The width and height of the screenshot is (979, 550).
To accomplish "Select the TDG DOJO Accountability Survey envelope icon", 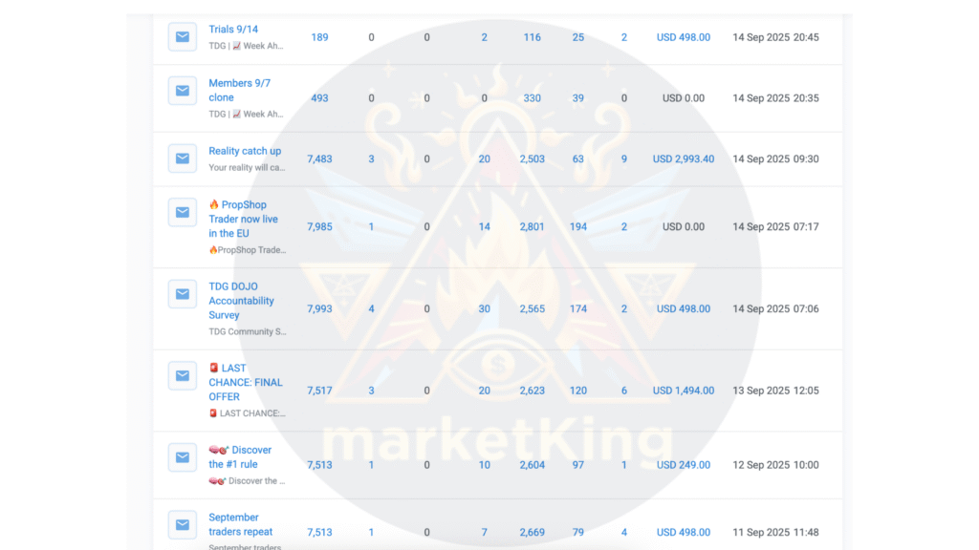I will [x=182, y=294].
